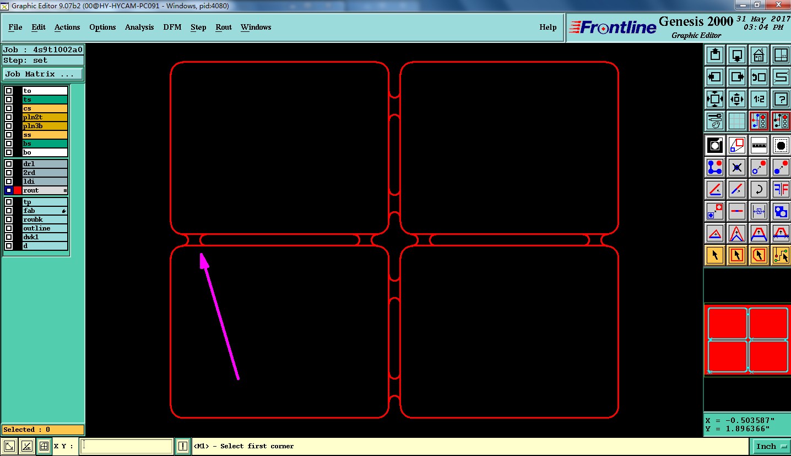Screen dimensions: 791x456
Task: Toggle checkbox for layer ts
Action: [x=9, y=100]
